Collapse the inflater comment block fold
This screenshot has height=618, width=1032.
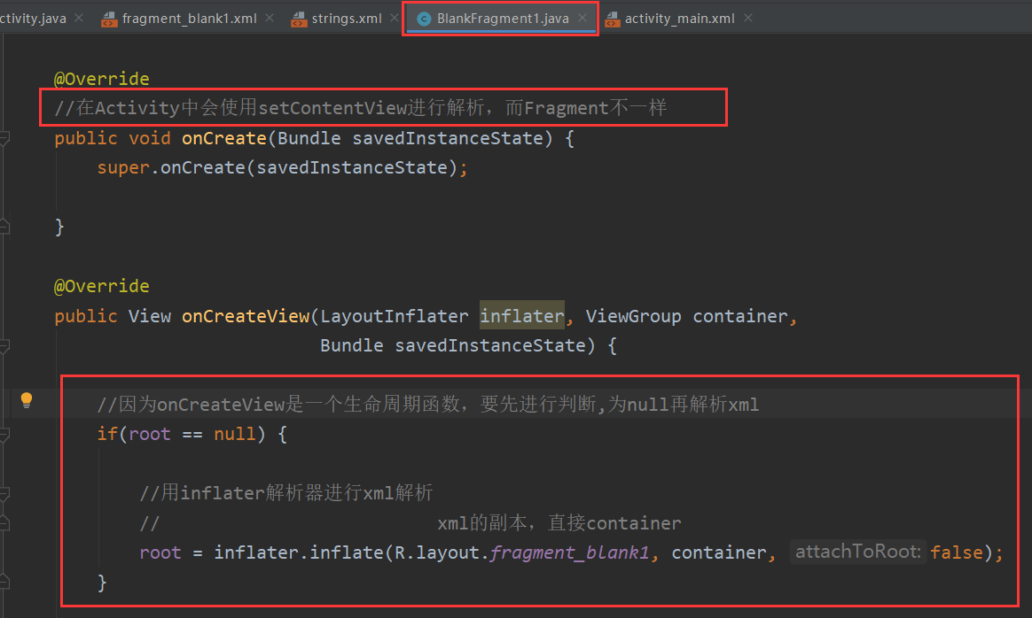pos(4,494)
